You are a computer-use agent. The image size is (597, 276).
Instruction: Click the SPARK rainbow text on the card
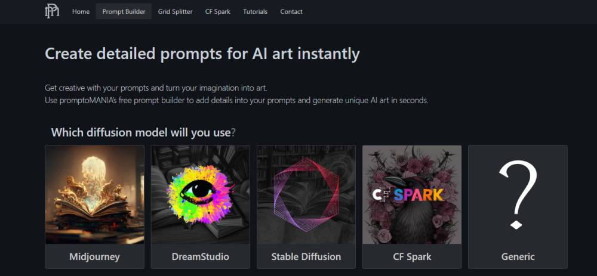click(x=419, y=195)
